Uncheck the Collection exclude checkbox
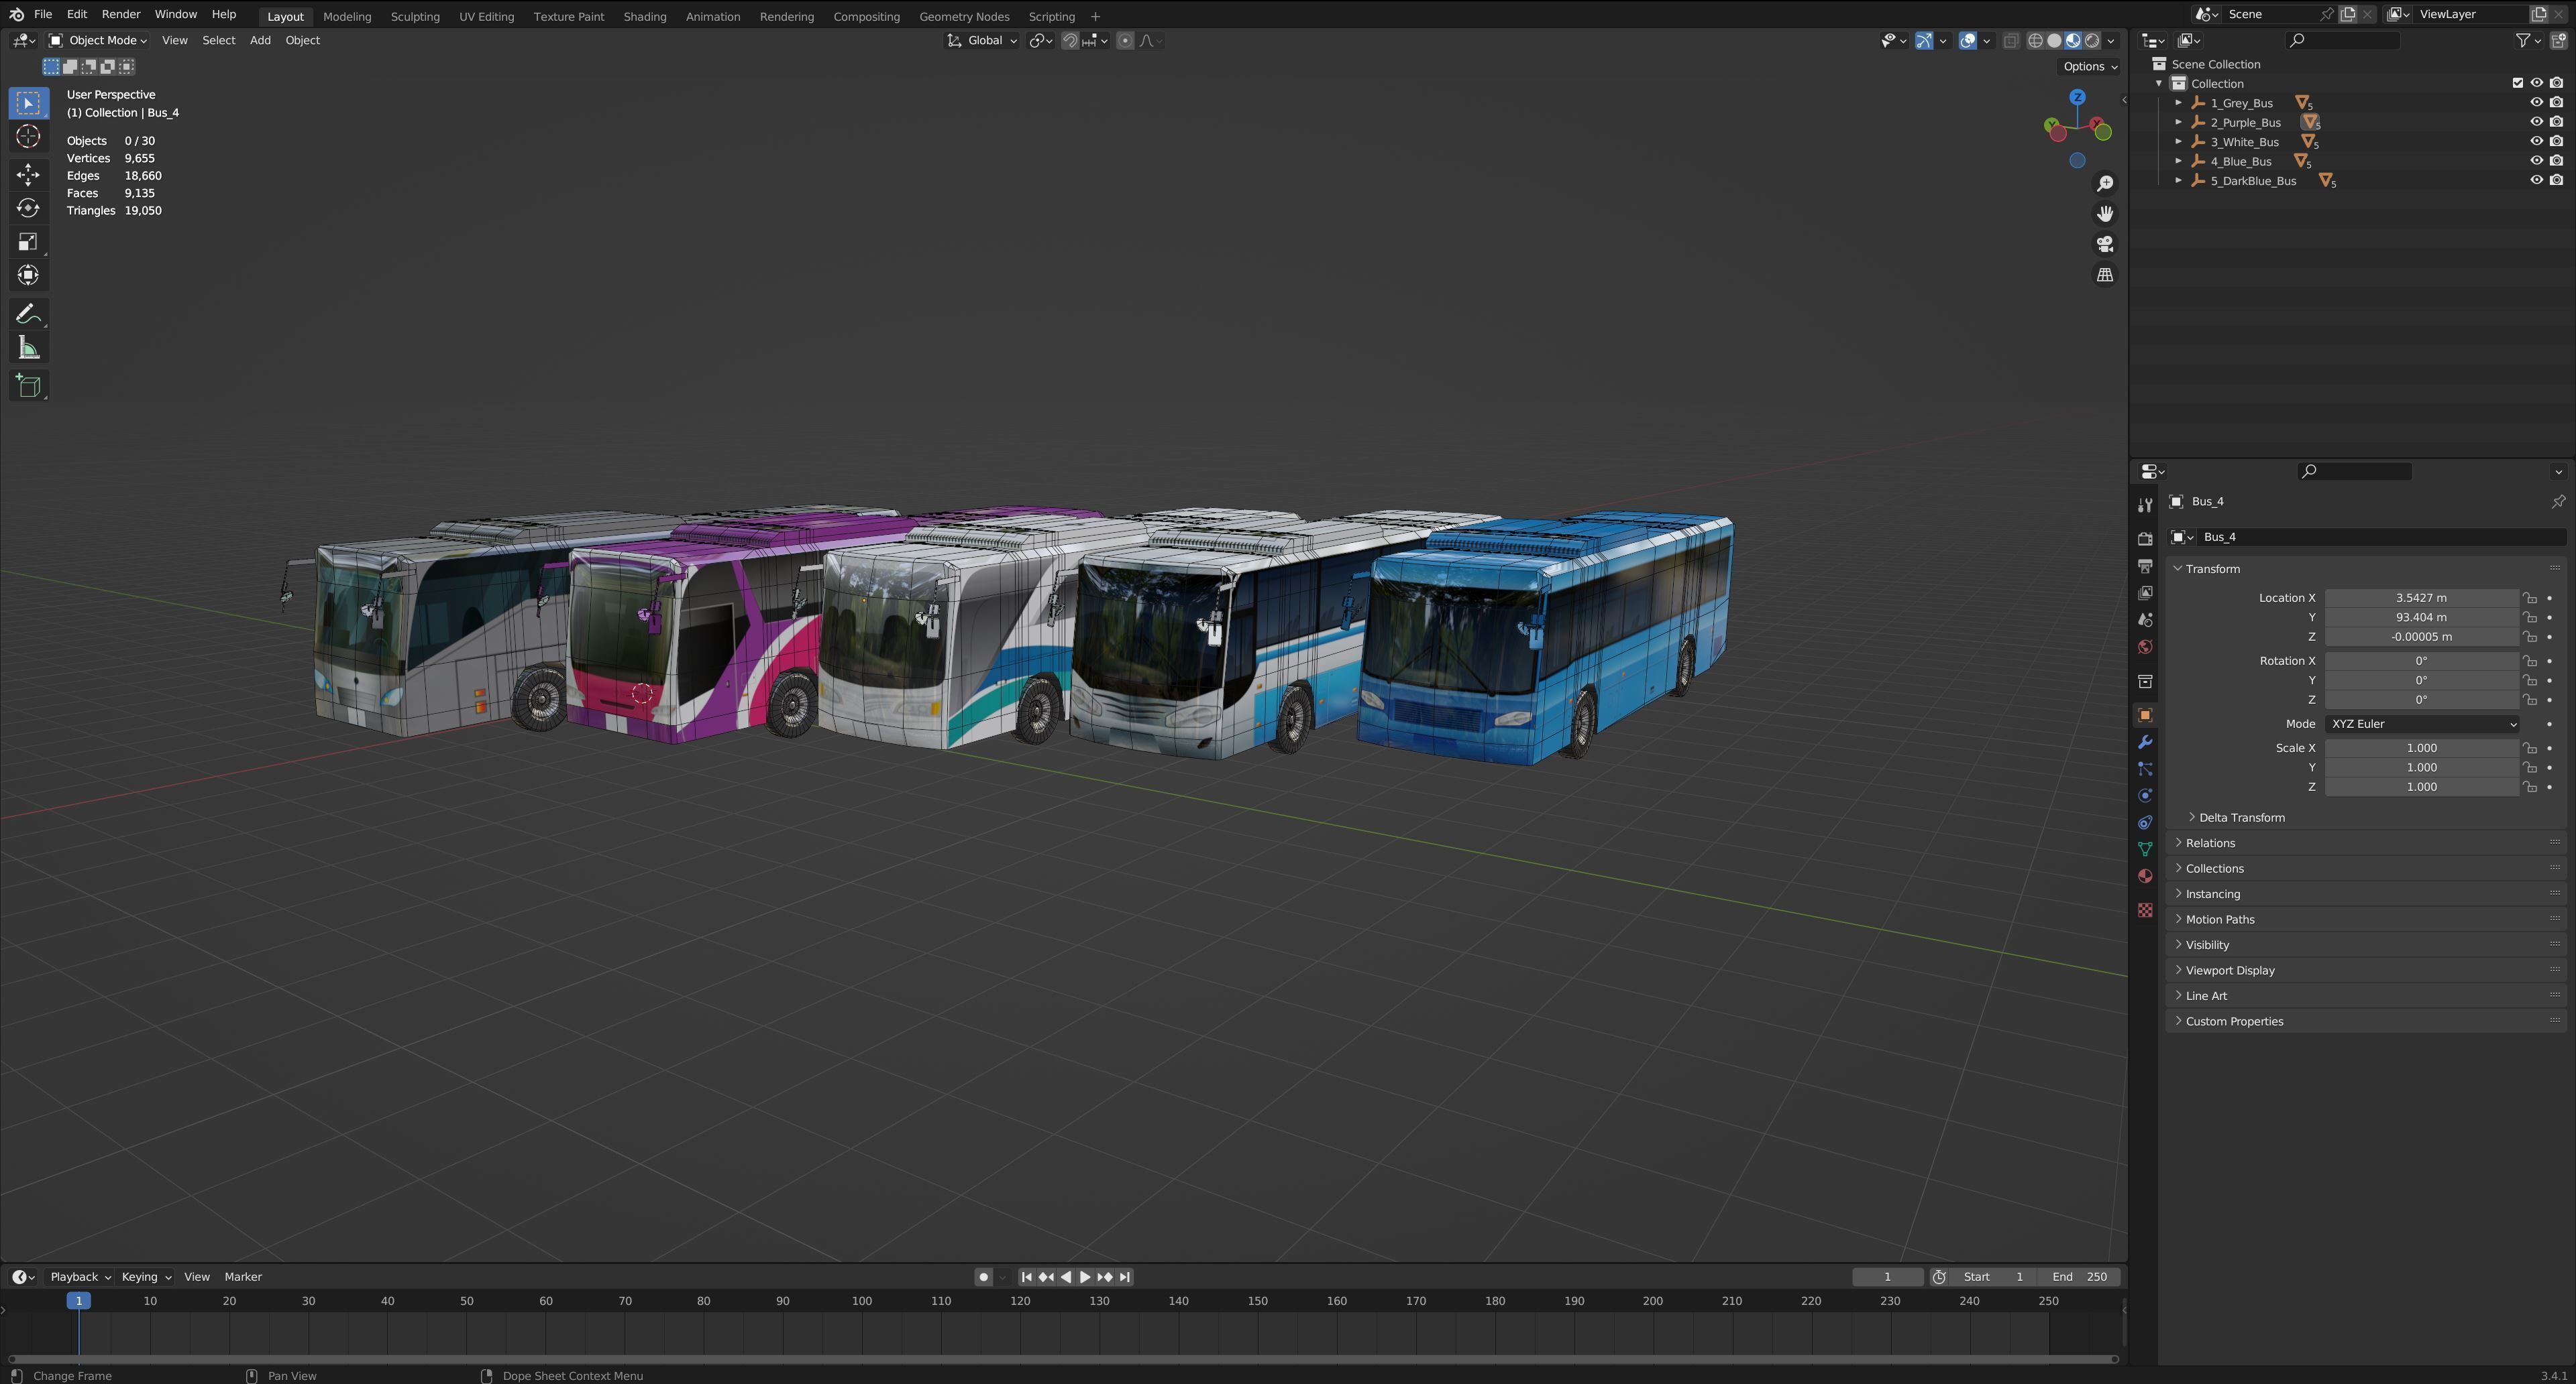This screenshot has height=1384, width=2576. tap(2517, 83)
